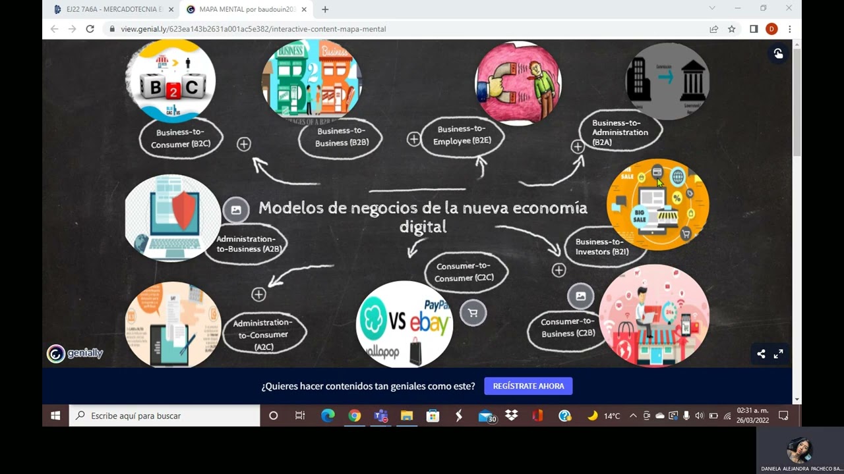
Task: Open Microsoft Teams from the taskbar
Action: pyautogui.click(x=380, y=415)
